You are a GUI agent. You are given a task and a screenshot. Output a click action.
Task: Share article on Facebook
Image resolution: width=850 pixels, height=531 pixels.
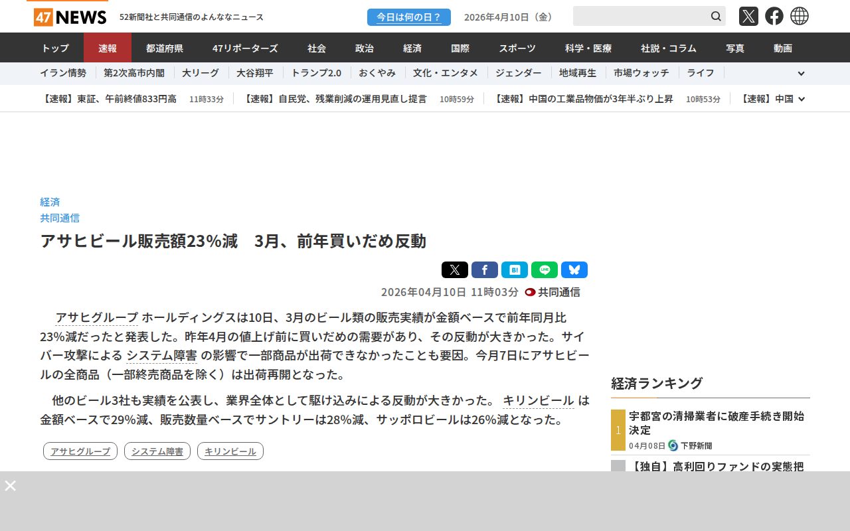[485, 269]
